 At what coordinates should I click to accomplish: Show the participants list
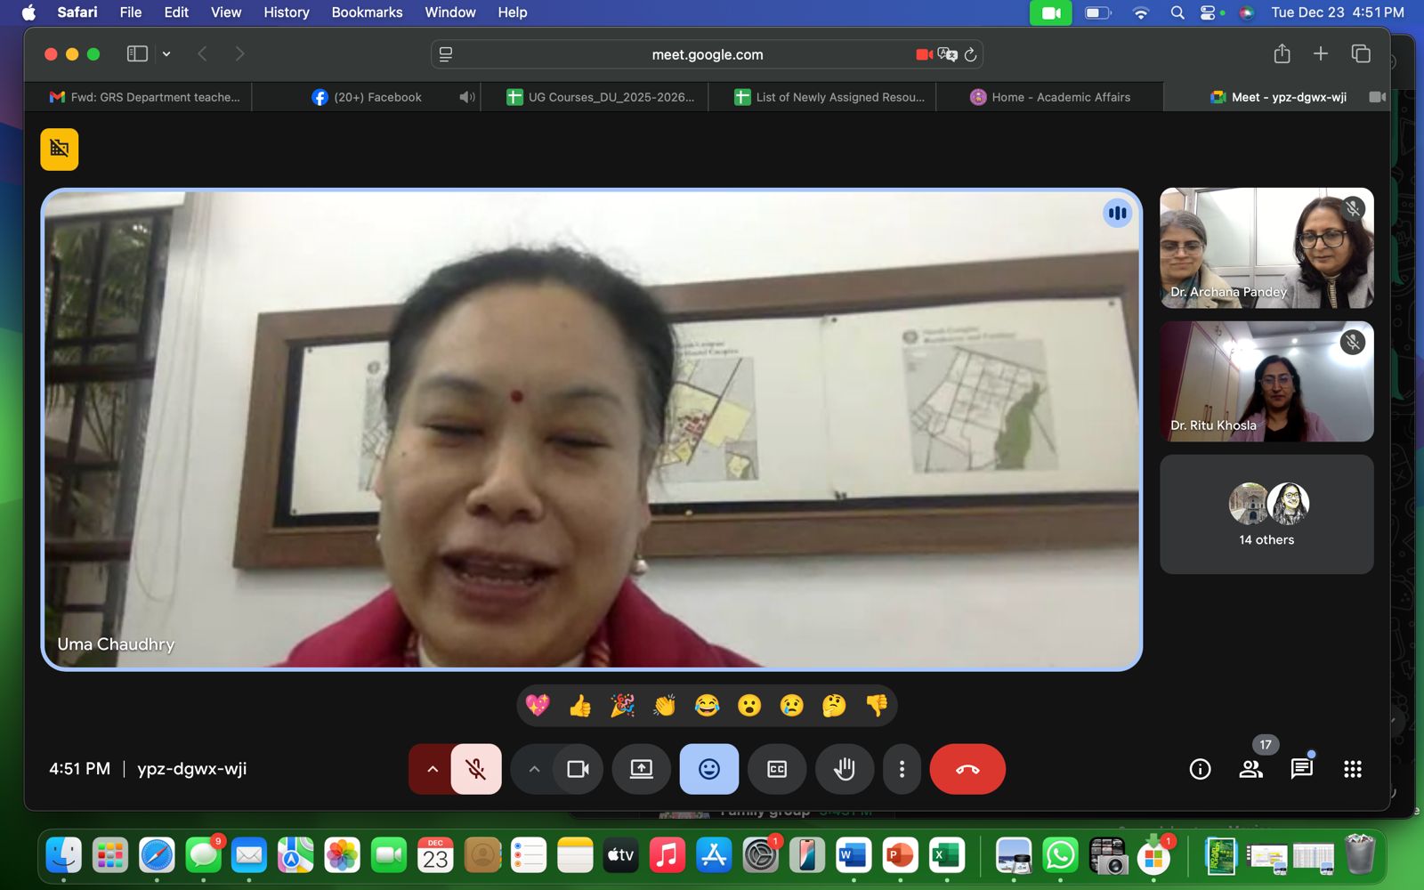click(x=1250, y=769)
